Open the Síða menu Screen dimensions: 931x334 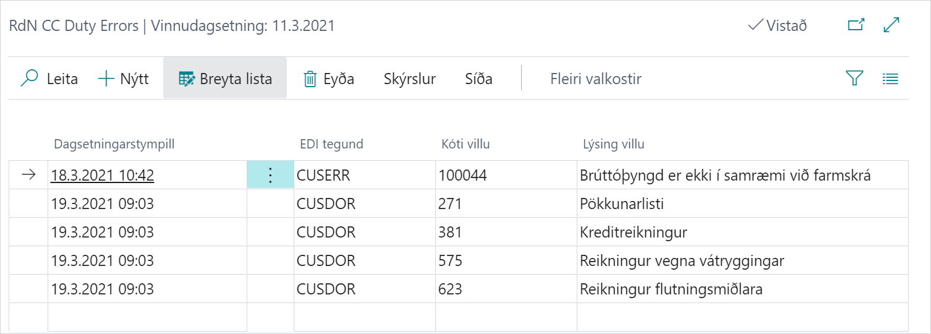click(x=478, y=79)
